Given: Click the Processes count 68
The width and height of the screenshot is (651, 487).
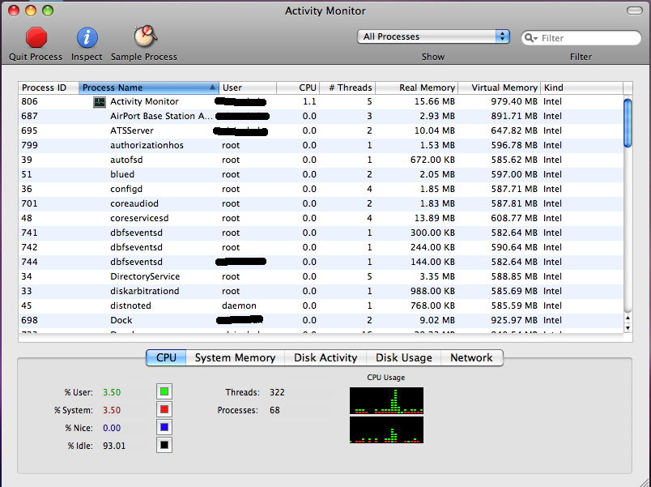Looking at the screenshot, I should click(274, 410).
